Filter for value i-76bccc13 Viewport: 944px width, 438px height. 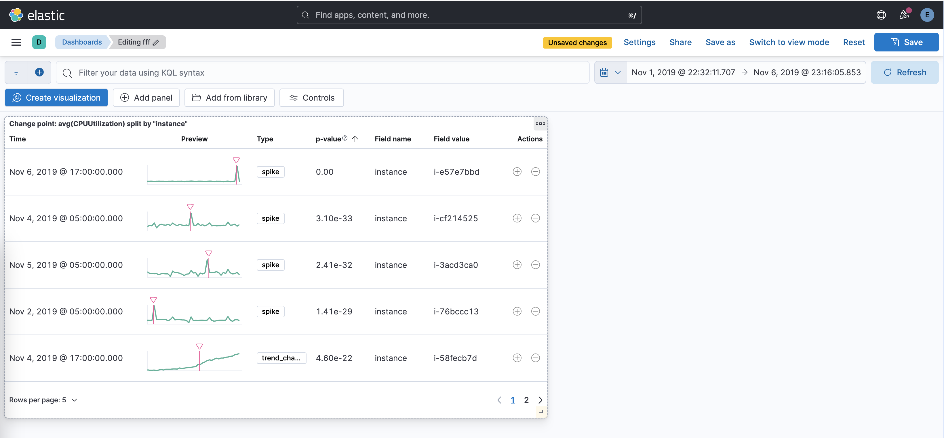[x=517, y=311]
